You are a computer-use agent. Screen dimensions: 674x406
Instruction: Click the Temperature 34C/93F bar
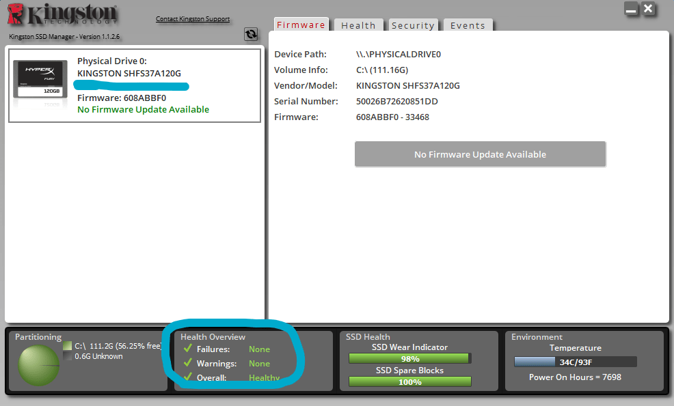576,362
